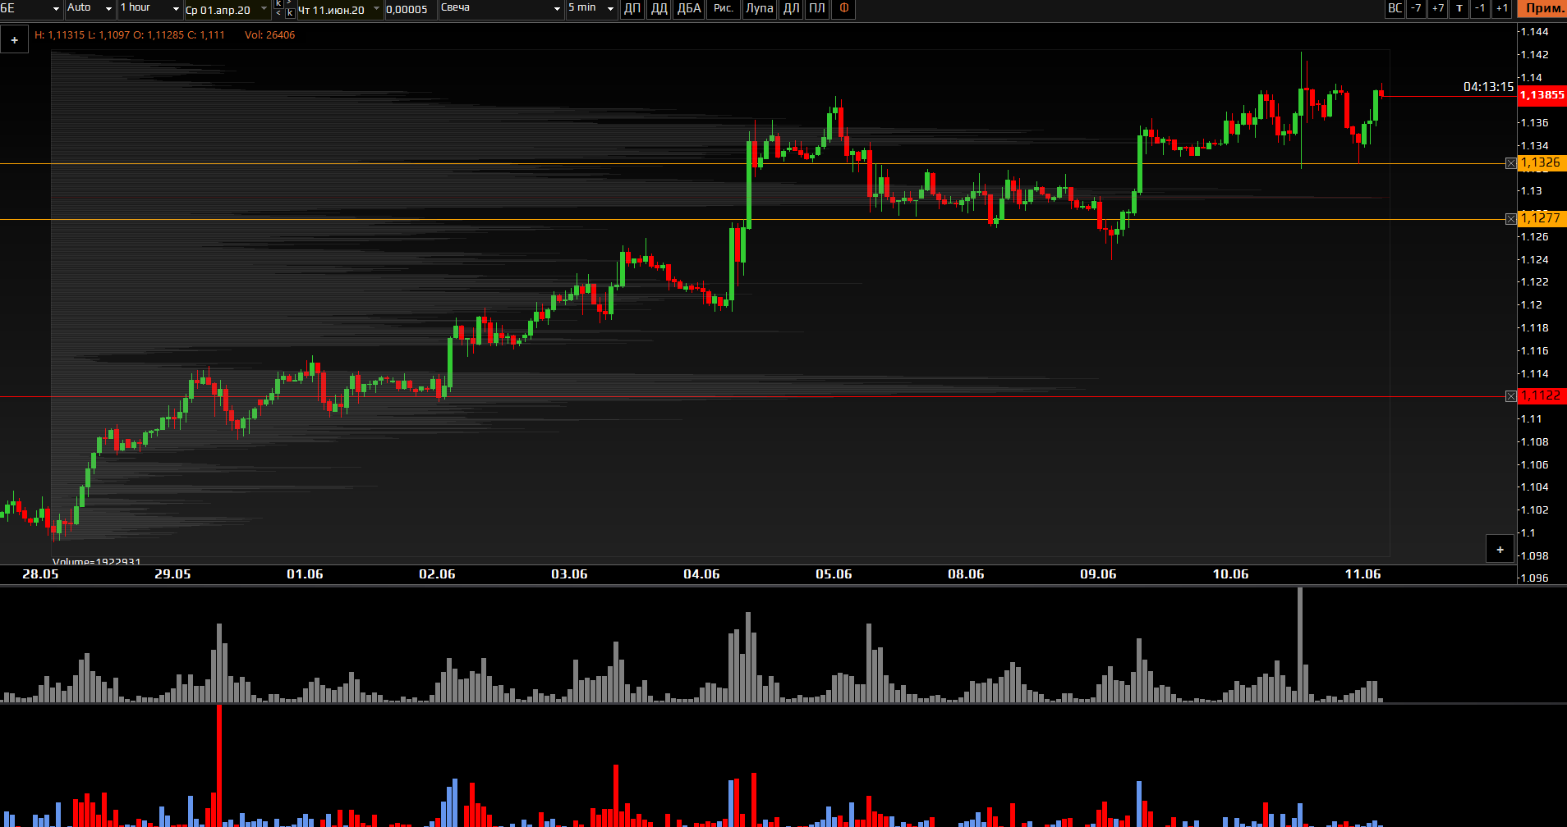The height and width of the screenshot is (827, 1567).
Task: Click the ВС button
Action: pyautogui.click(x=1395, y=9)
